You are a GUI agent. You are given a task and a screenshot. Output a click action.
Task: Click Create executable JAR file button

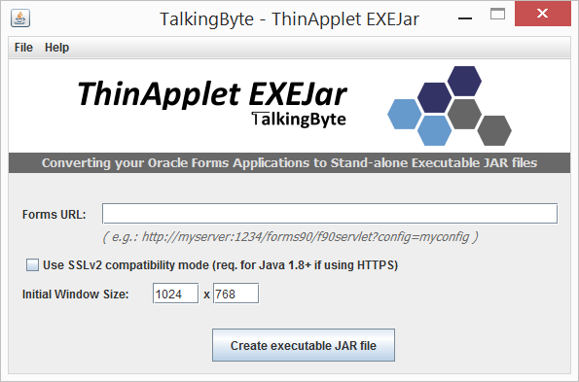pos(304,345)
